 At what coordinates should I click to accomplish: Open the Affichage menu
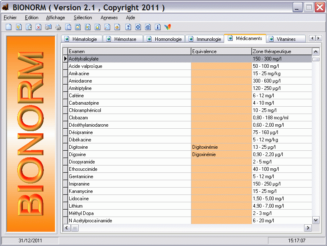tap(55, 18)
